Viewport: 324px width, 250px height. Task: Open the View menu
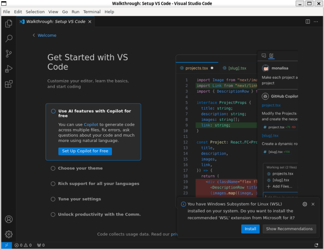click(x=53, y=12)
